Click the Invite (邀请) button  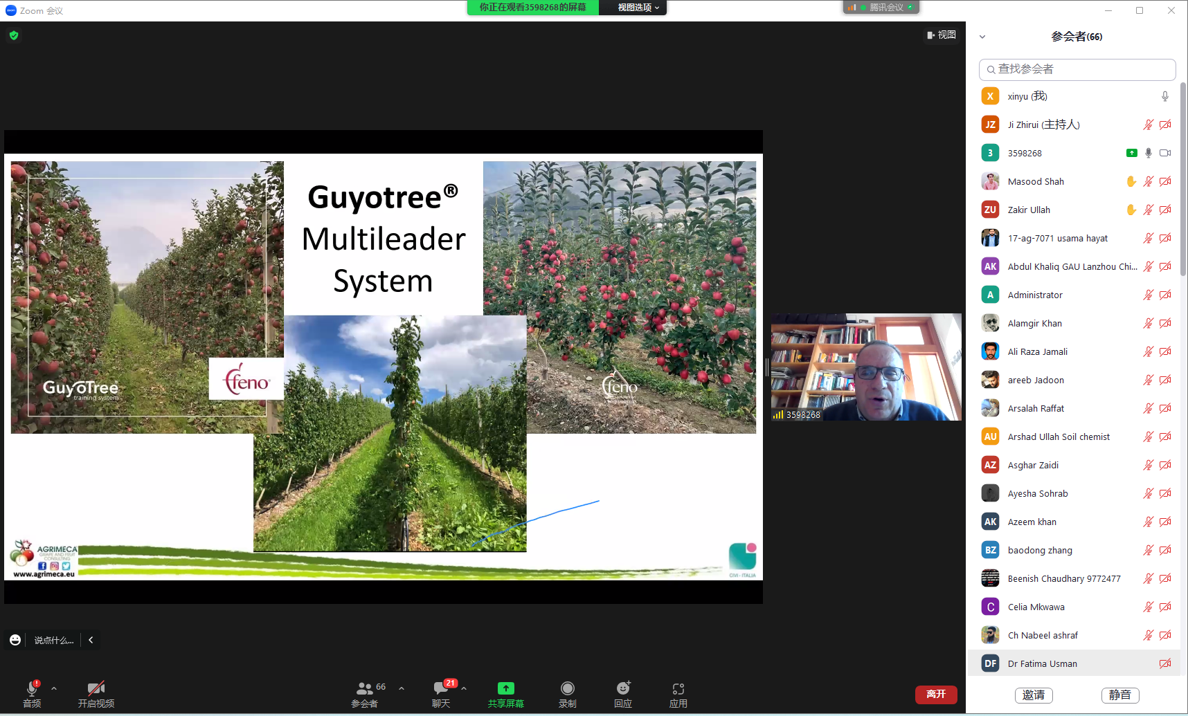click(x=1033, y=695)
